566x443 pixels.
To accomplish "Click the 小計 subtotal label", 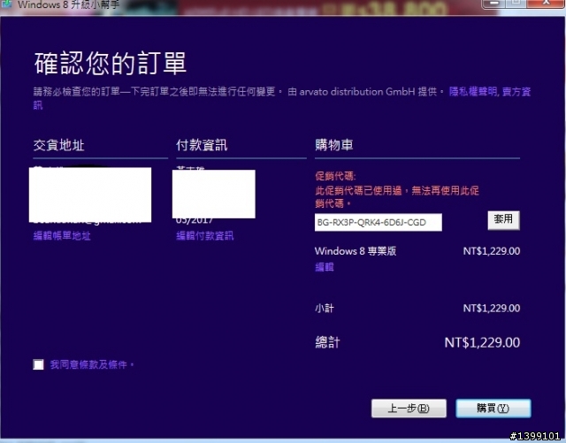I will (x=325, y=308).
